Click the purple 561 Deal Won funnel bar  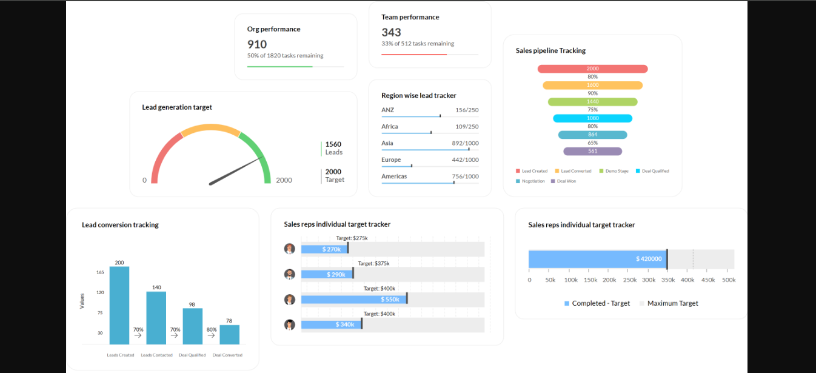[x=592, y=151]
